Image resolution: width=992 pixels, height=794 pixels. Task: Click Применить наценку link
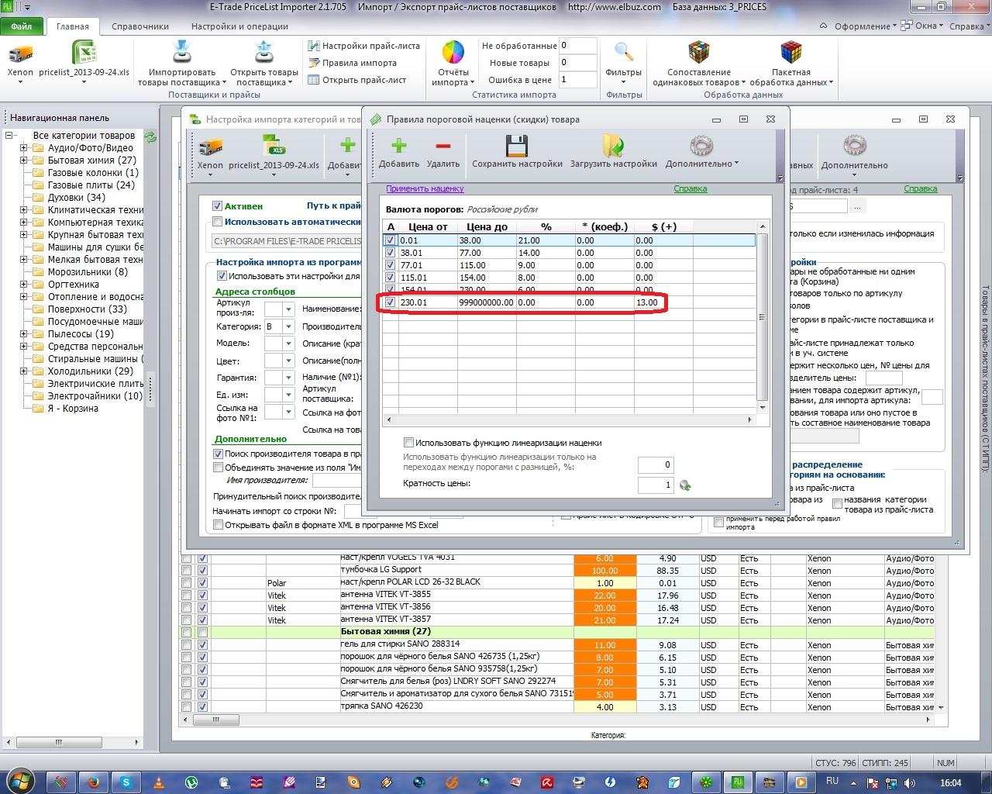pyautogui.click(x=425, y=188)
